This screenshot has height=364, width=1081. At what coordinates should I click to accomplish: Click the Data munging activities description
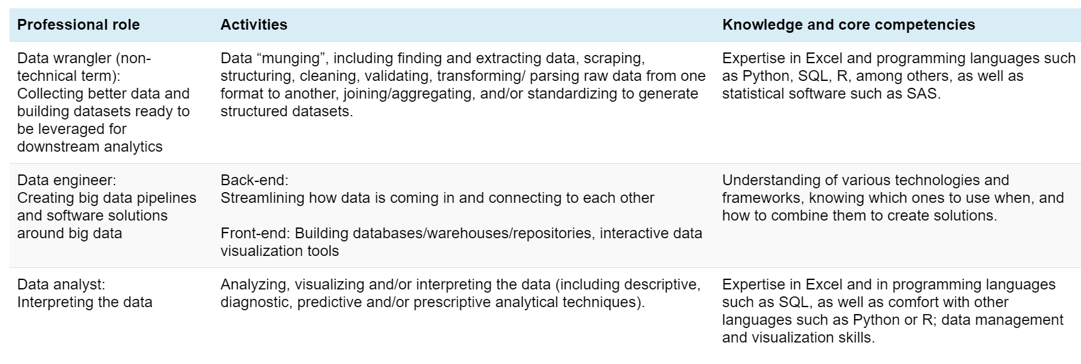click(462, 85)
